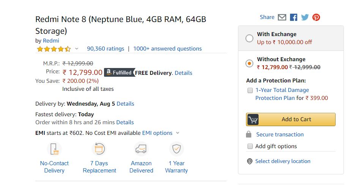
Task: Click the Amazon Delivered van icon
Action: pyautogui.click(x=141, y=149)
